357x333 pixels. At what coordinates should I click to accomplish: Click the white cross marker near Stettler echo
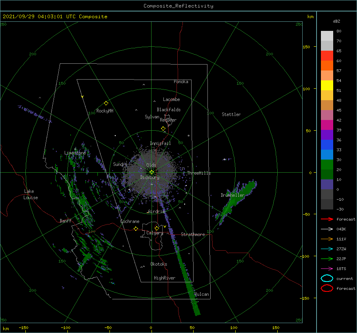point(224,159)
